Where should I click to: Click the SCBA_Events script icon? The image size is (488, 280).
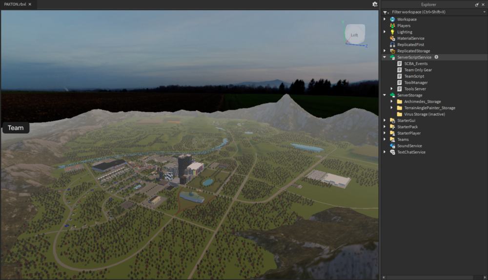pos(400,64)
